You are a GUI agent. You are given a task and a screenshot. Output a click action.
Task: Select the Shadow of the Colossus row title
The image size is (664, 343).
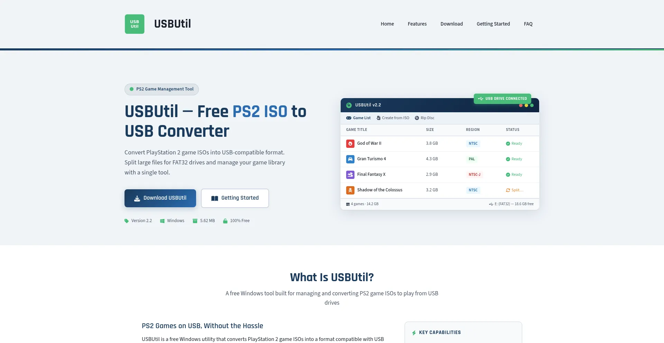380,190
